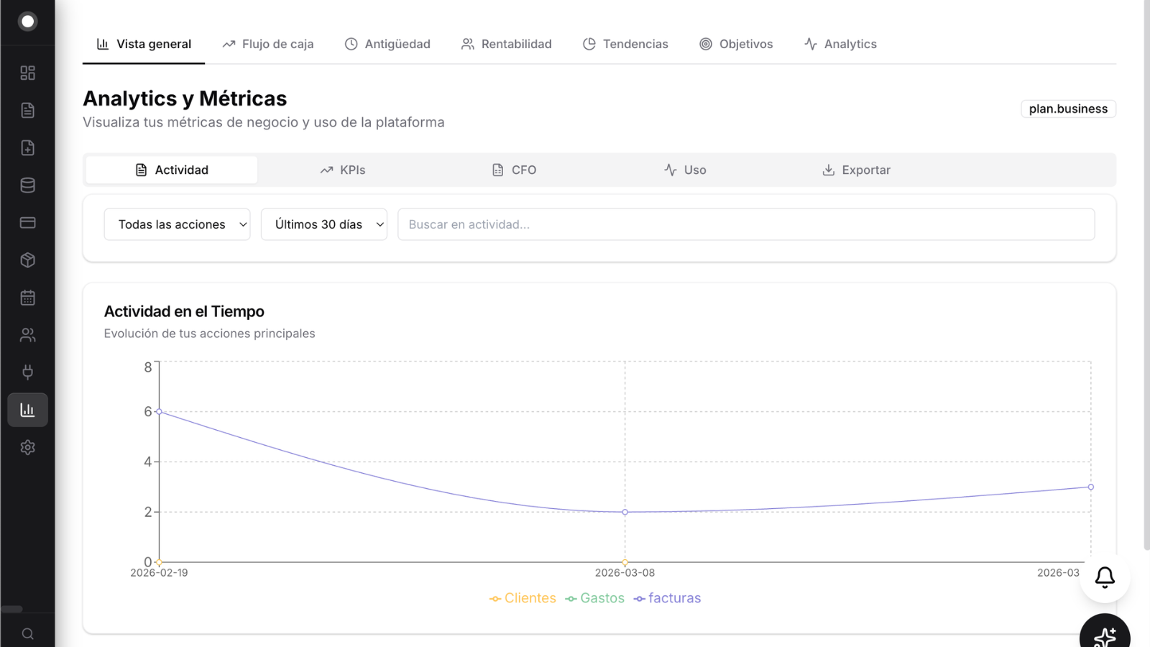Select the KPIs sub-tab
This screenshot has height=647, width=1150.
point(343,170)
